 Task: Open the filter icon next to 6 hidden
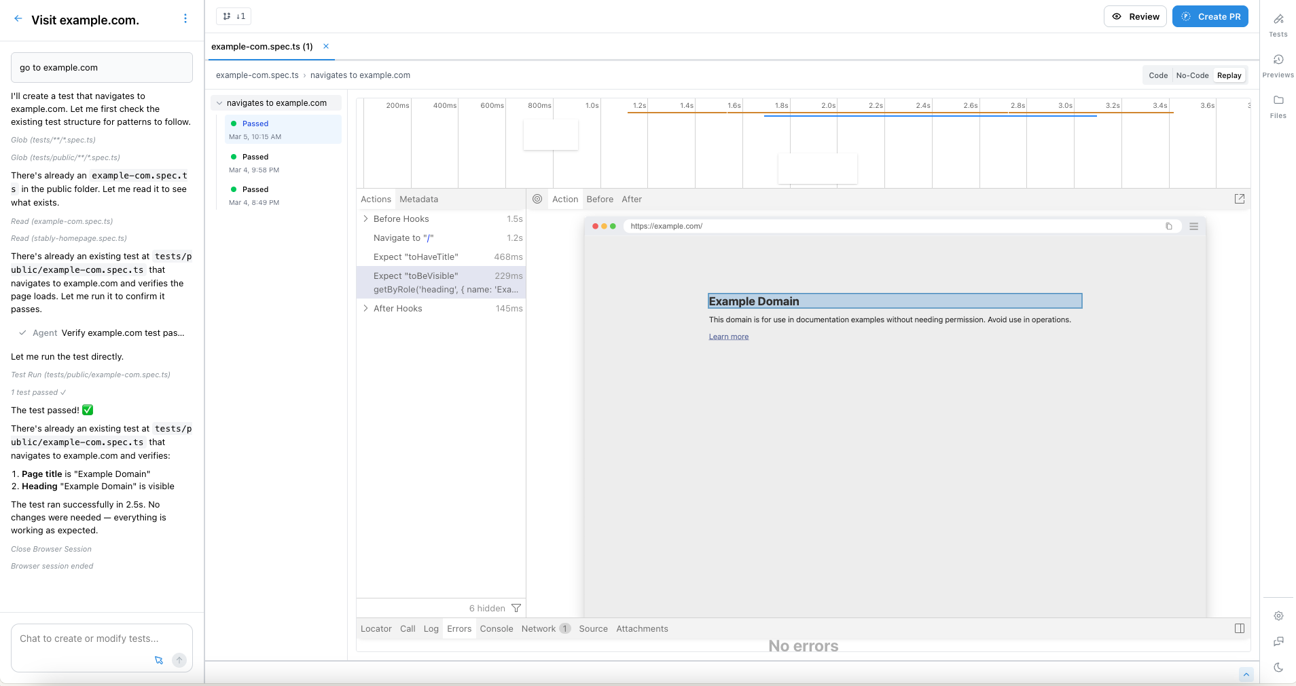[x=516, y=608]
